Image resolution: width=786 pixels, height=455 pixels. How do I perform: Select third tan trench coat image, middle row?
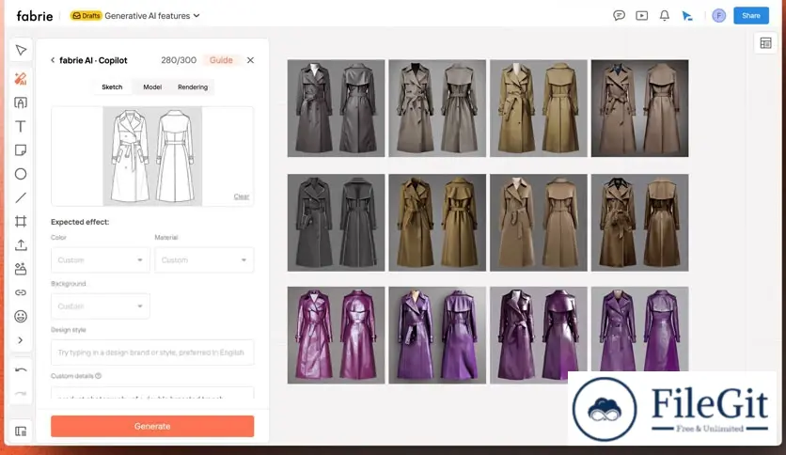[x=539, y=223]
